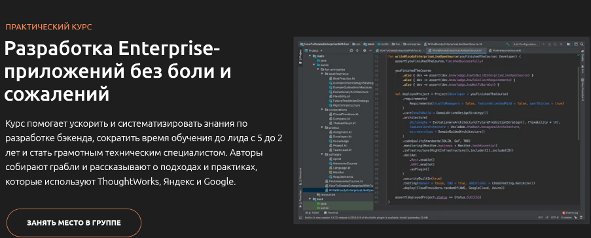Viewport: 591px width, 238px height.
Task: Collapse the software folder
Action: point(322,154)
